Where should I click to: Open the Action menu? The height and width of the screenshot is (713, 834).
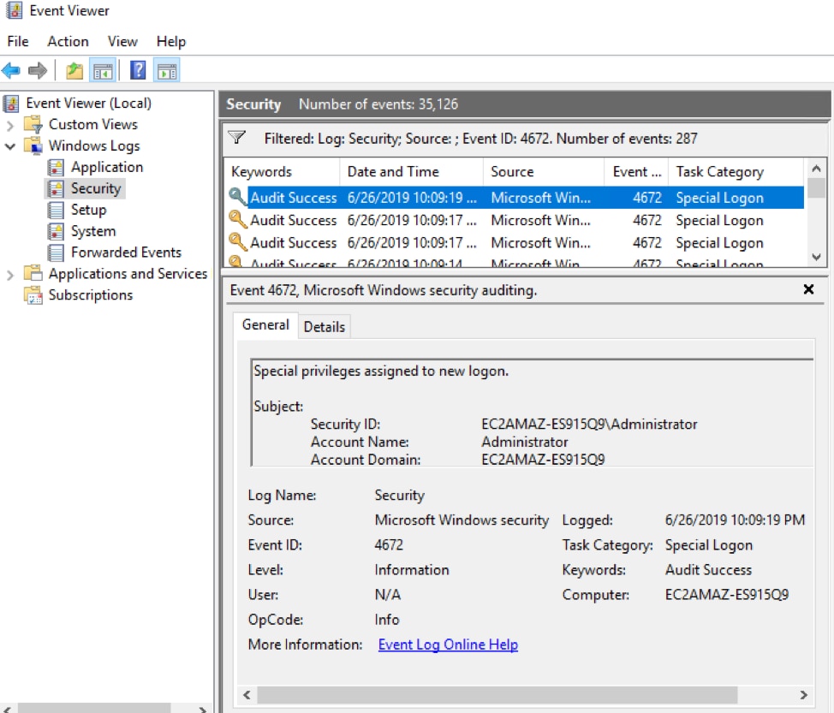coord(68,41)
